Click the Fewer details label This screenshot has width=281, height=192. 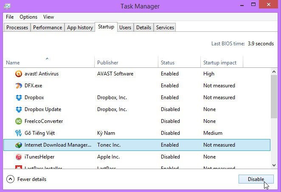32,179
